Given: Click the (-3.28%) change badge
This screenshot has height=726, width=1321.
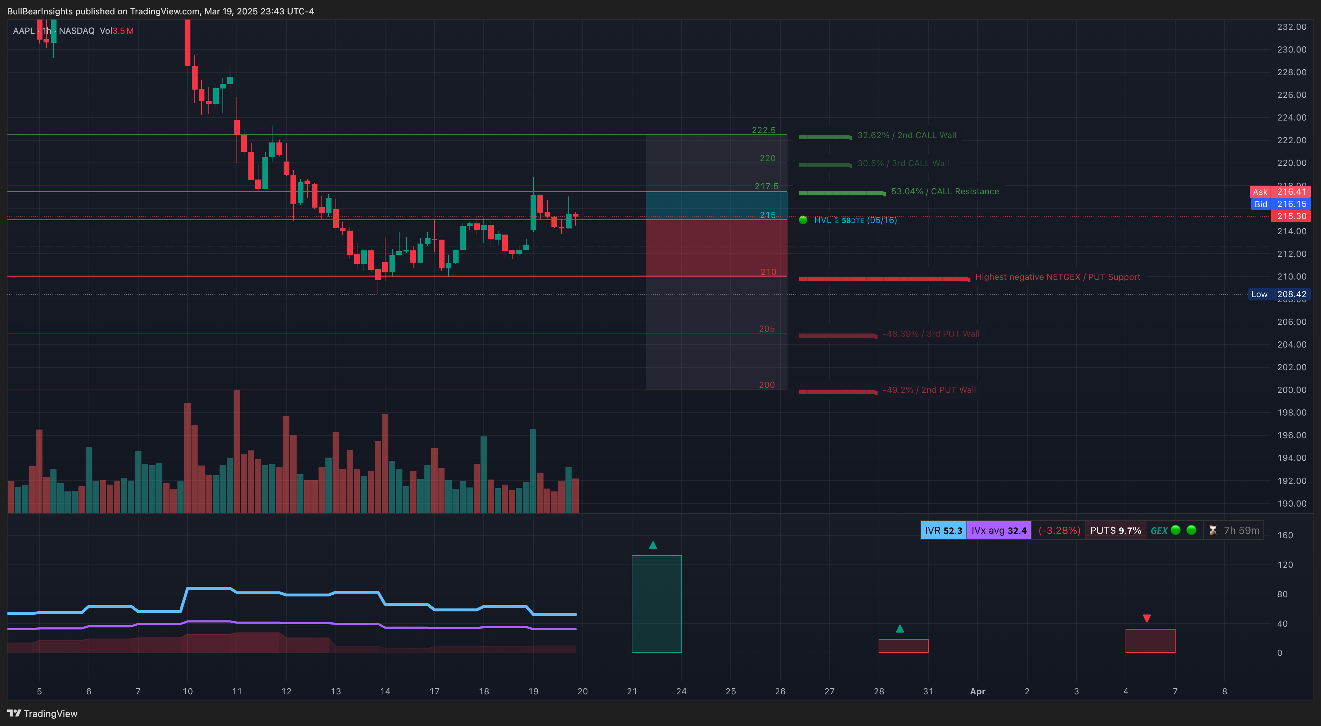Looking at the screenshot, I should click(1059, 530).
